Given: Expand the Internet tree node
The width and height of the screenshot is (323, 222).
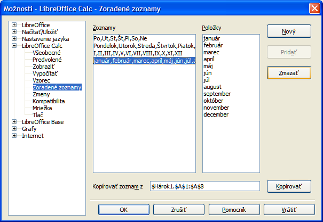Looking at the screenshot, I should coord(14,136).
